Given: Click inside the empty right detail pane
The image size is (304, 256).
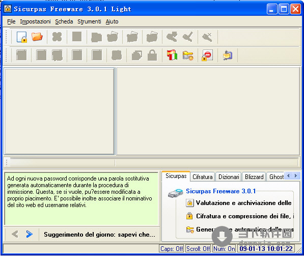Looking at the screenshot, I should pos(208,111).
